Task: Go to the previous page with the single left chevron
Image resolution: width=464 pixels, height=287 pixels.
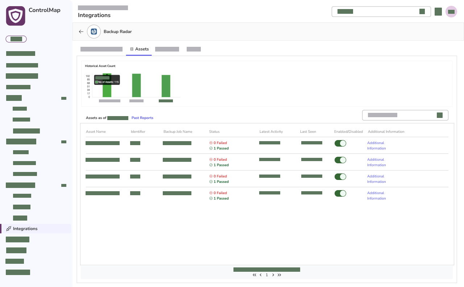Action: pos(261,275)
